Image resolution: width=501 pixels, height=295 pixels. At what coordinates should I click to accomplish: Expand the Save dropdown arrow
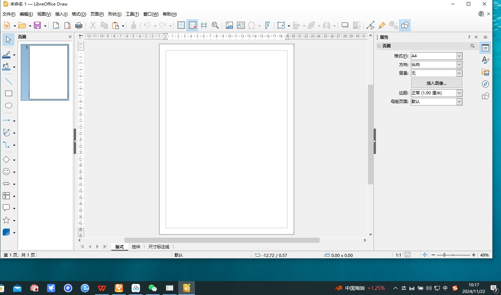pyautogui.click(x=45, y=26)
